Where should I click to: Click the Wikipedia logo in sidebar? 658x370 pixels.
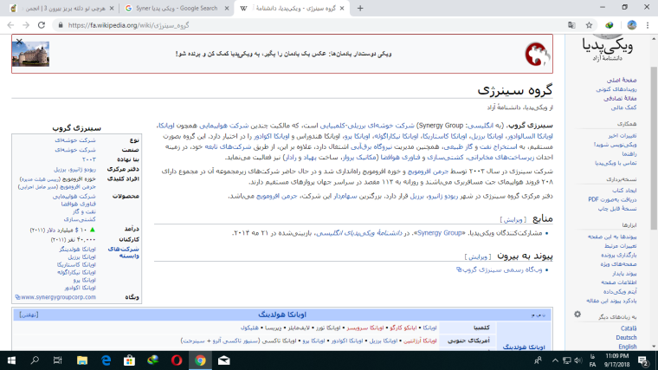click(607, 49)
